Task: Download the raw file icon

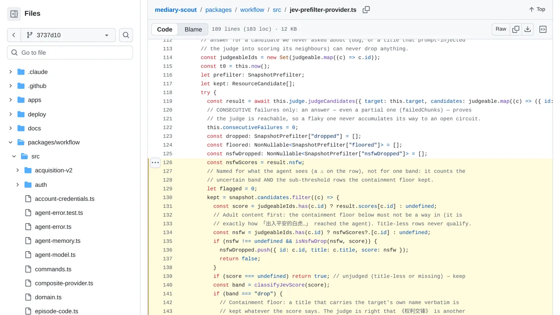Action: [x=528, y=29]
